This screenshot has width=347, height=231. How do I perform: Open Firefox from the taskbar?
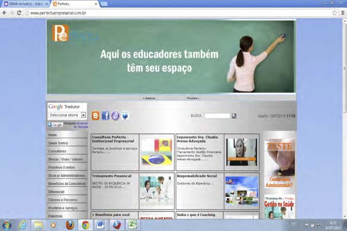(69, 225)
